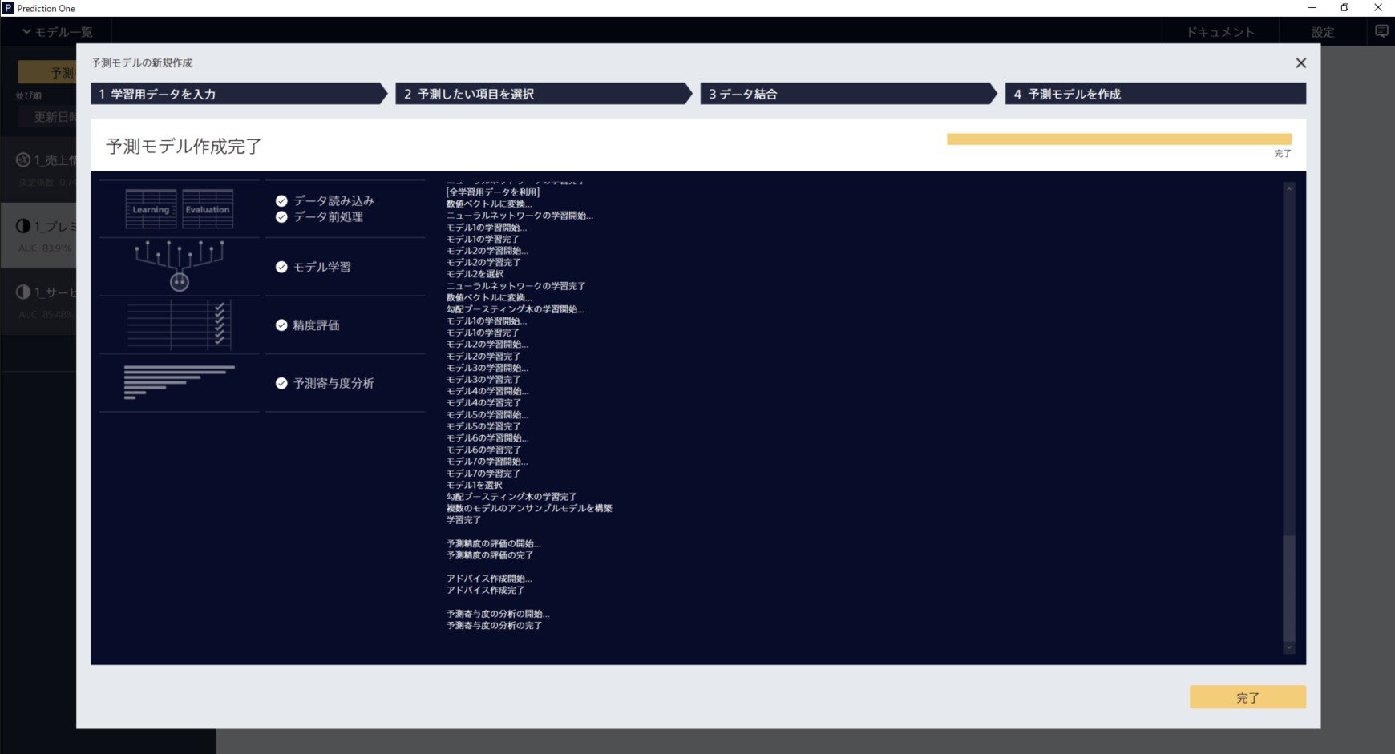Click the prediction contribution bar chart icon
Viewport: 1395px width, 754px height.
point(179,382)
